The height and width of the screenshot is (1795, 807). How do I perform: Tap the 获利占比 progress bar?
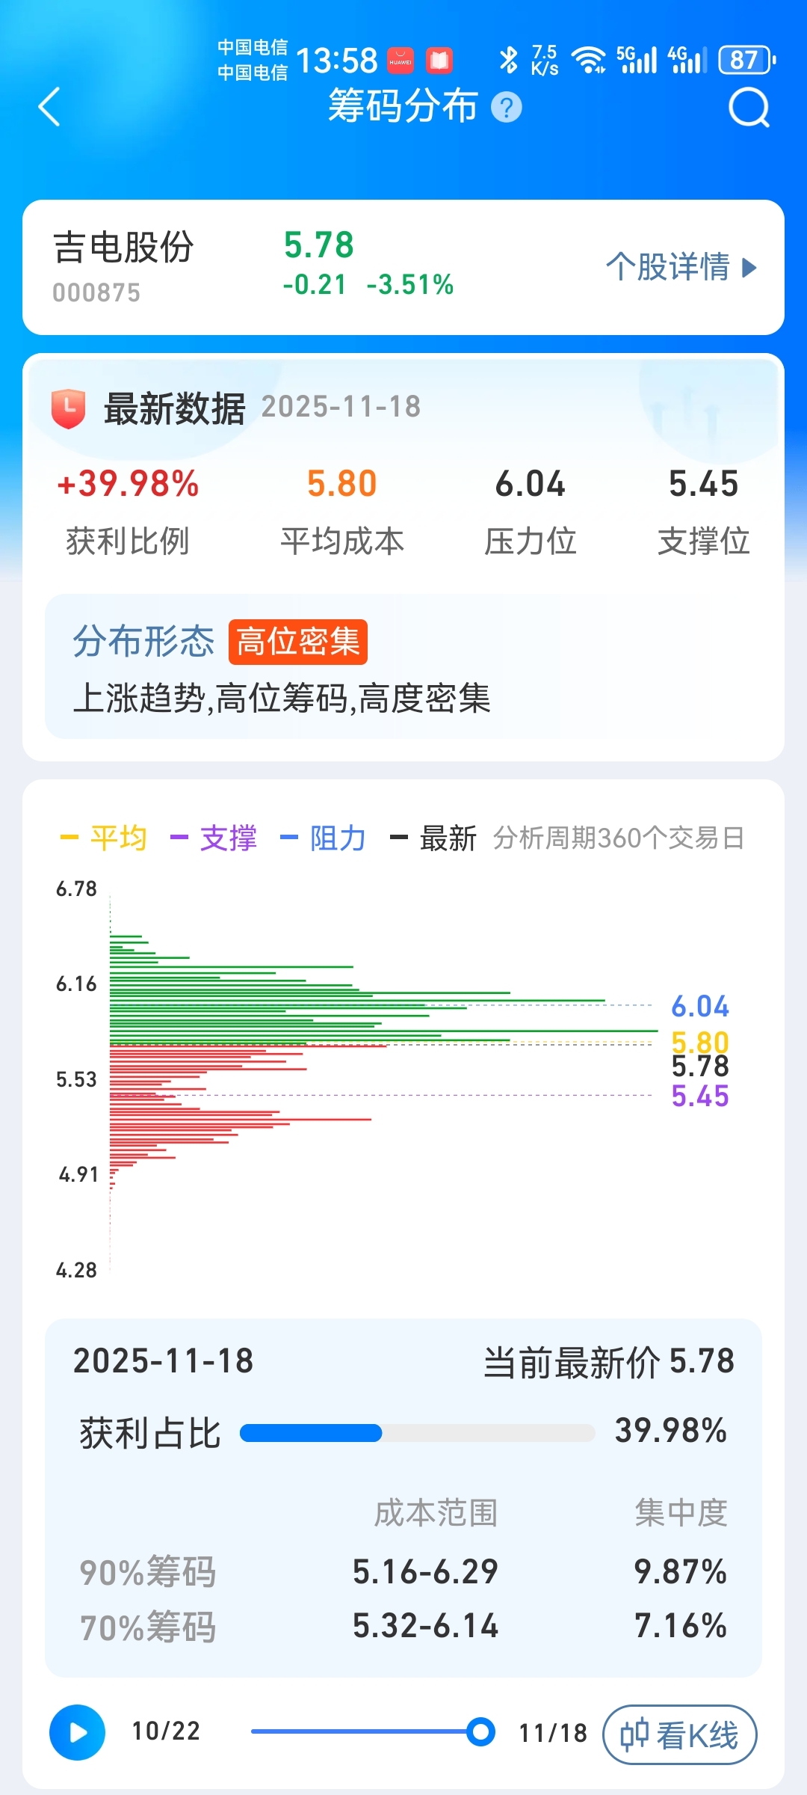click(x=417, y=1433)
